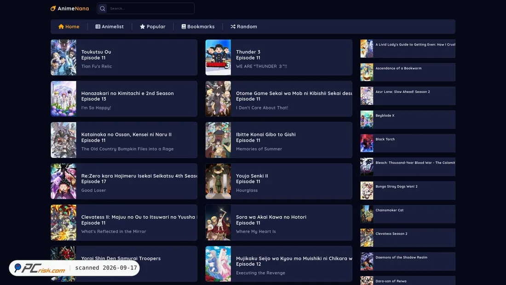Open Azur Lane: Slow Ahead! Season 2
This screenshot has height=285, width=506.
pos(408,96)
